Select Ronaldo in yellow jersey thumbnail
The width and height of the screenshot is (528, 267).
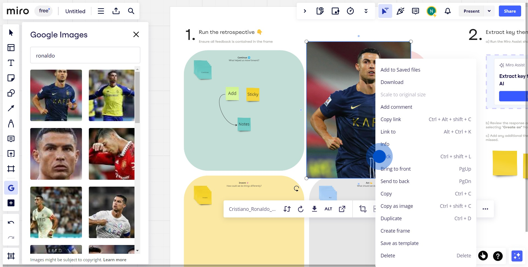(112, 95)
